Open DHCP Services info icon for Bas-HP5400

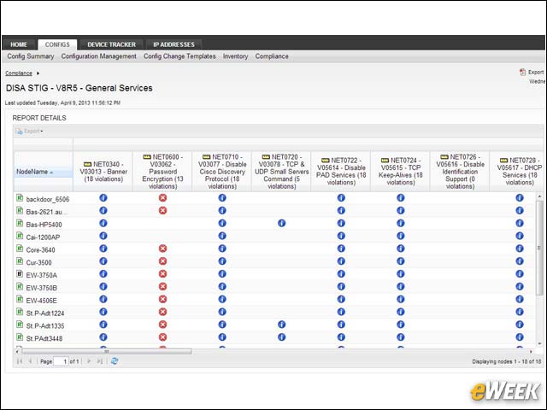pyautogui.click(x=520, y=223)
